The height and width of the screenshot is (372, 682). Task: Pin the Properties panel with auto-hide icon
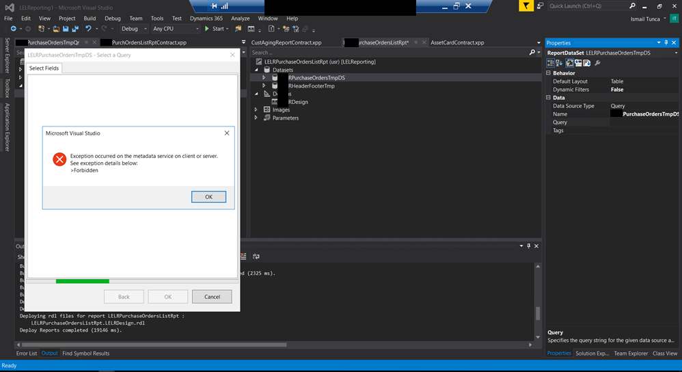click(x=666, y=42)
